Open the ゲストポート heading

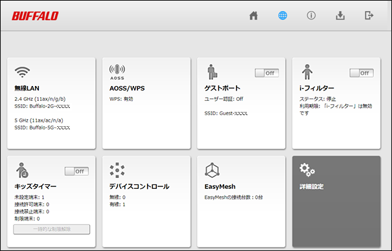coord(222,88)
